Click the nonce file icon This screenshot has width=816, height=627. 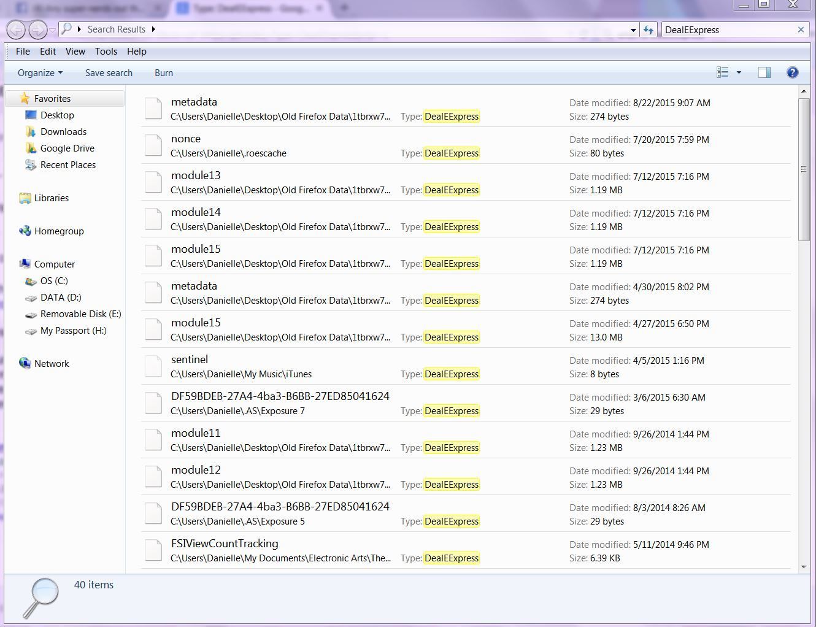pyautogui.click(x=153, y=145)
